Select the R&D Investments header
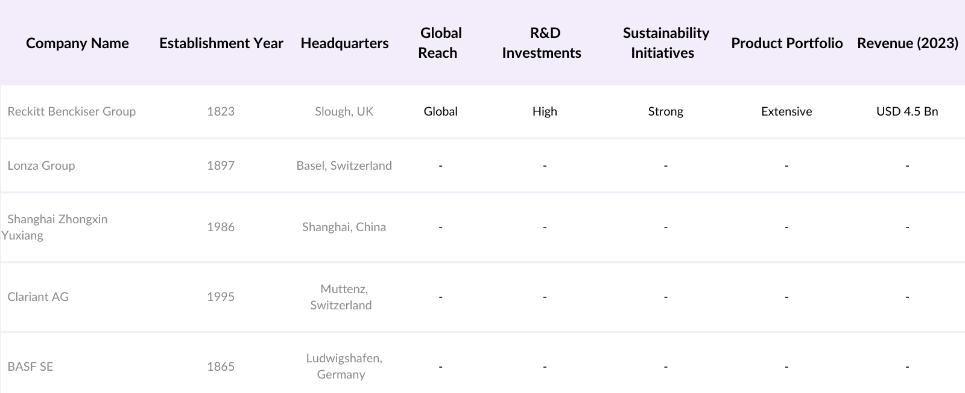The height and width of the screenshot is (393, 965). pos(542,43)
